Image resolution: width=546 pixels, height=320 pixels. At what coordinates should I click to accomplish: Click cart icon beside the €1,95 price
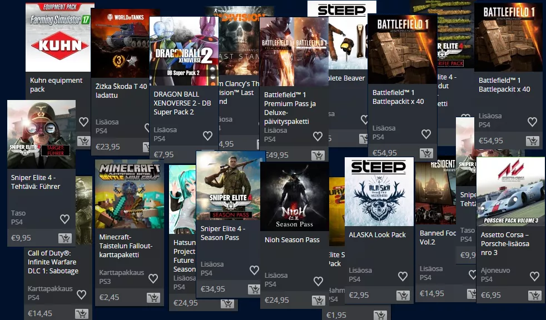coord(380,315)
